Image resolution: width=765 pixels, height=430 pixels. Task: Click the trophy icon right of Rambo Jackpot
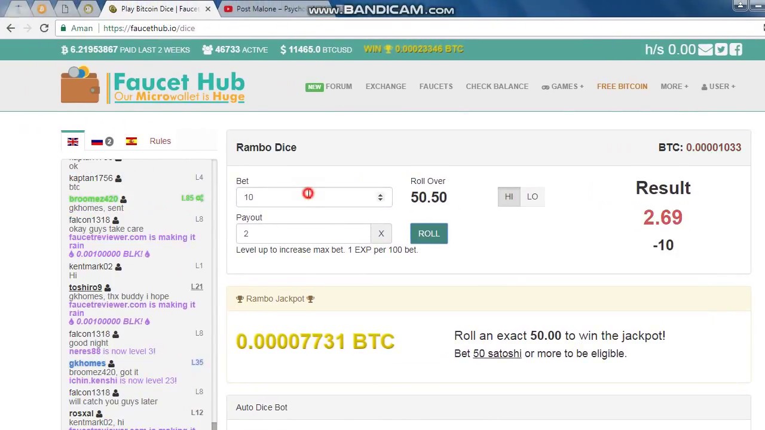tap(310, 299)
